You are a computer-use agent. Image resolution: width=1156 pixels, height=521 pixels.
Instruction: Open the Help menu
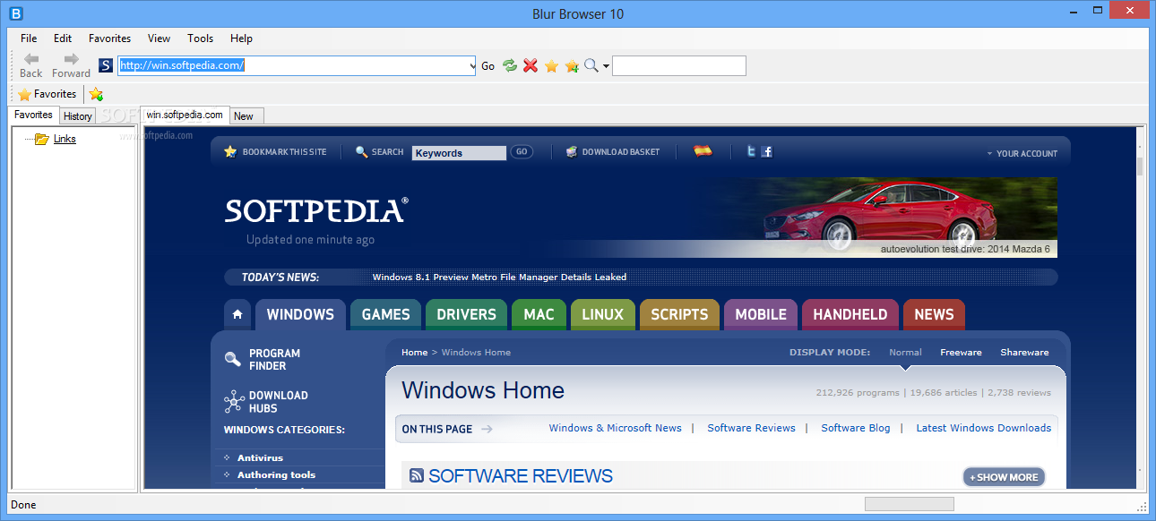click(x=241, y=38)
